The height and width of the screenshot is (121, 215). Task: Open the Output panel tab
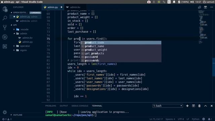[x=64, y=106]
